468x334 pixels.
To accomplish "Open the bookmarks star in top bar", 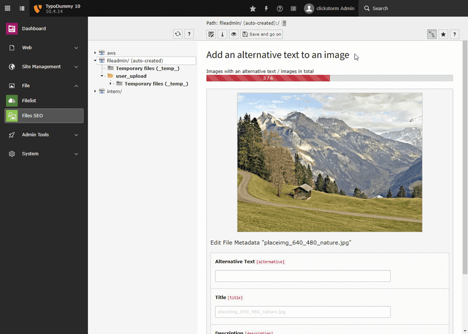I will (x=253, y=9).
